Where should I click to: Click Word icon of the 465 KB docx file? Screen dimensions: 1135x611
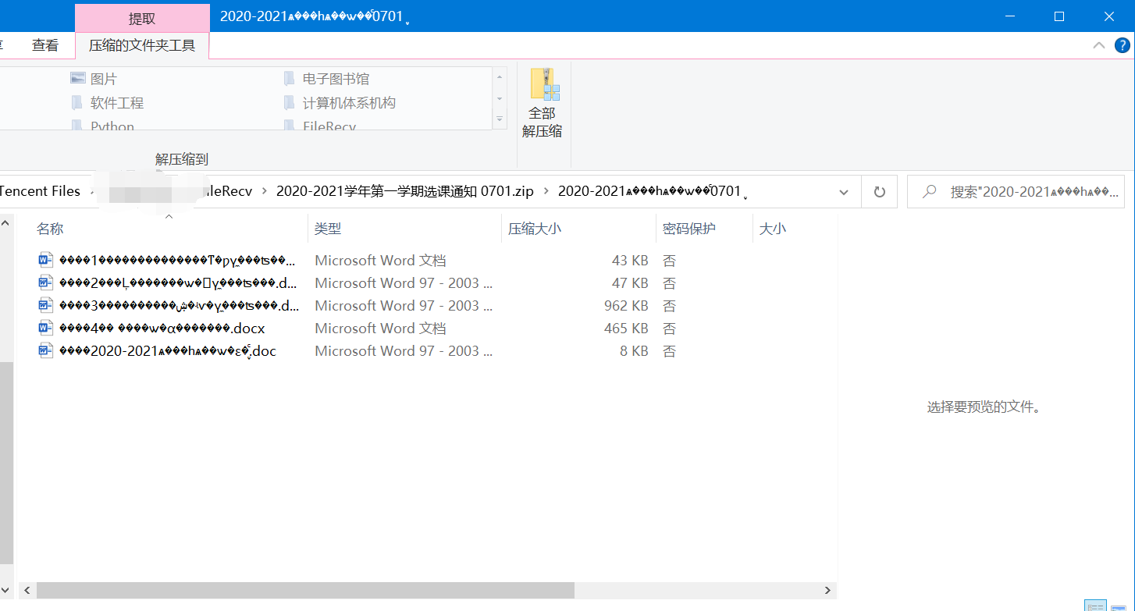click(x=45, y=329)
